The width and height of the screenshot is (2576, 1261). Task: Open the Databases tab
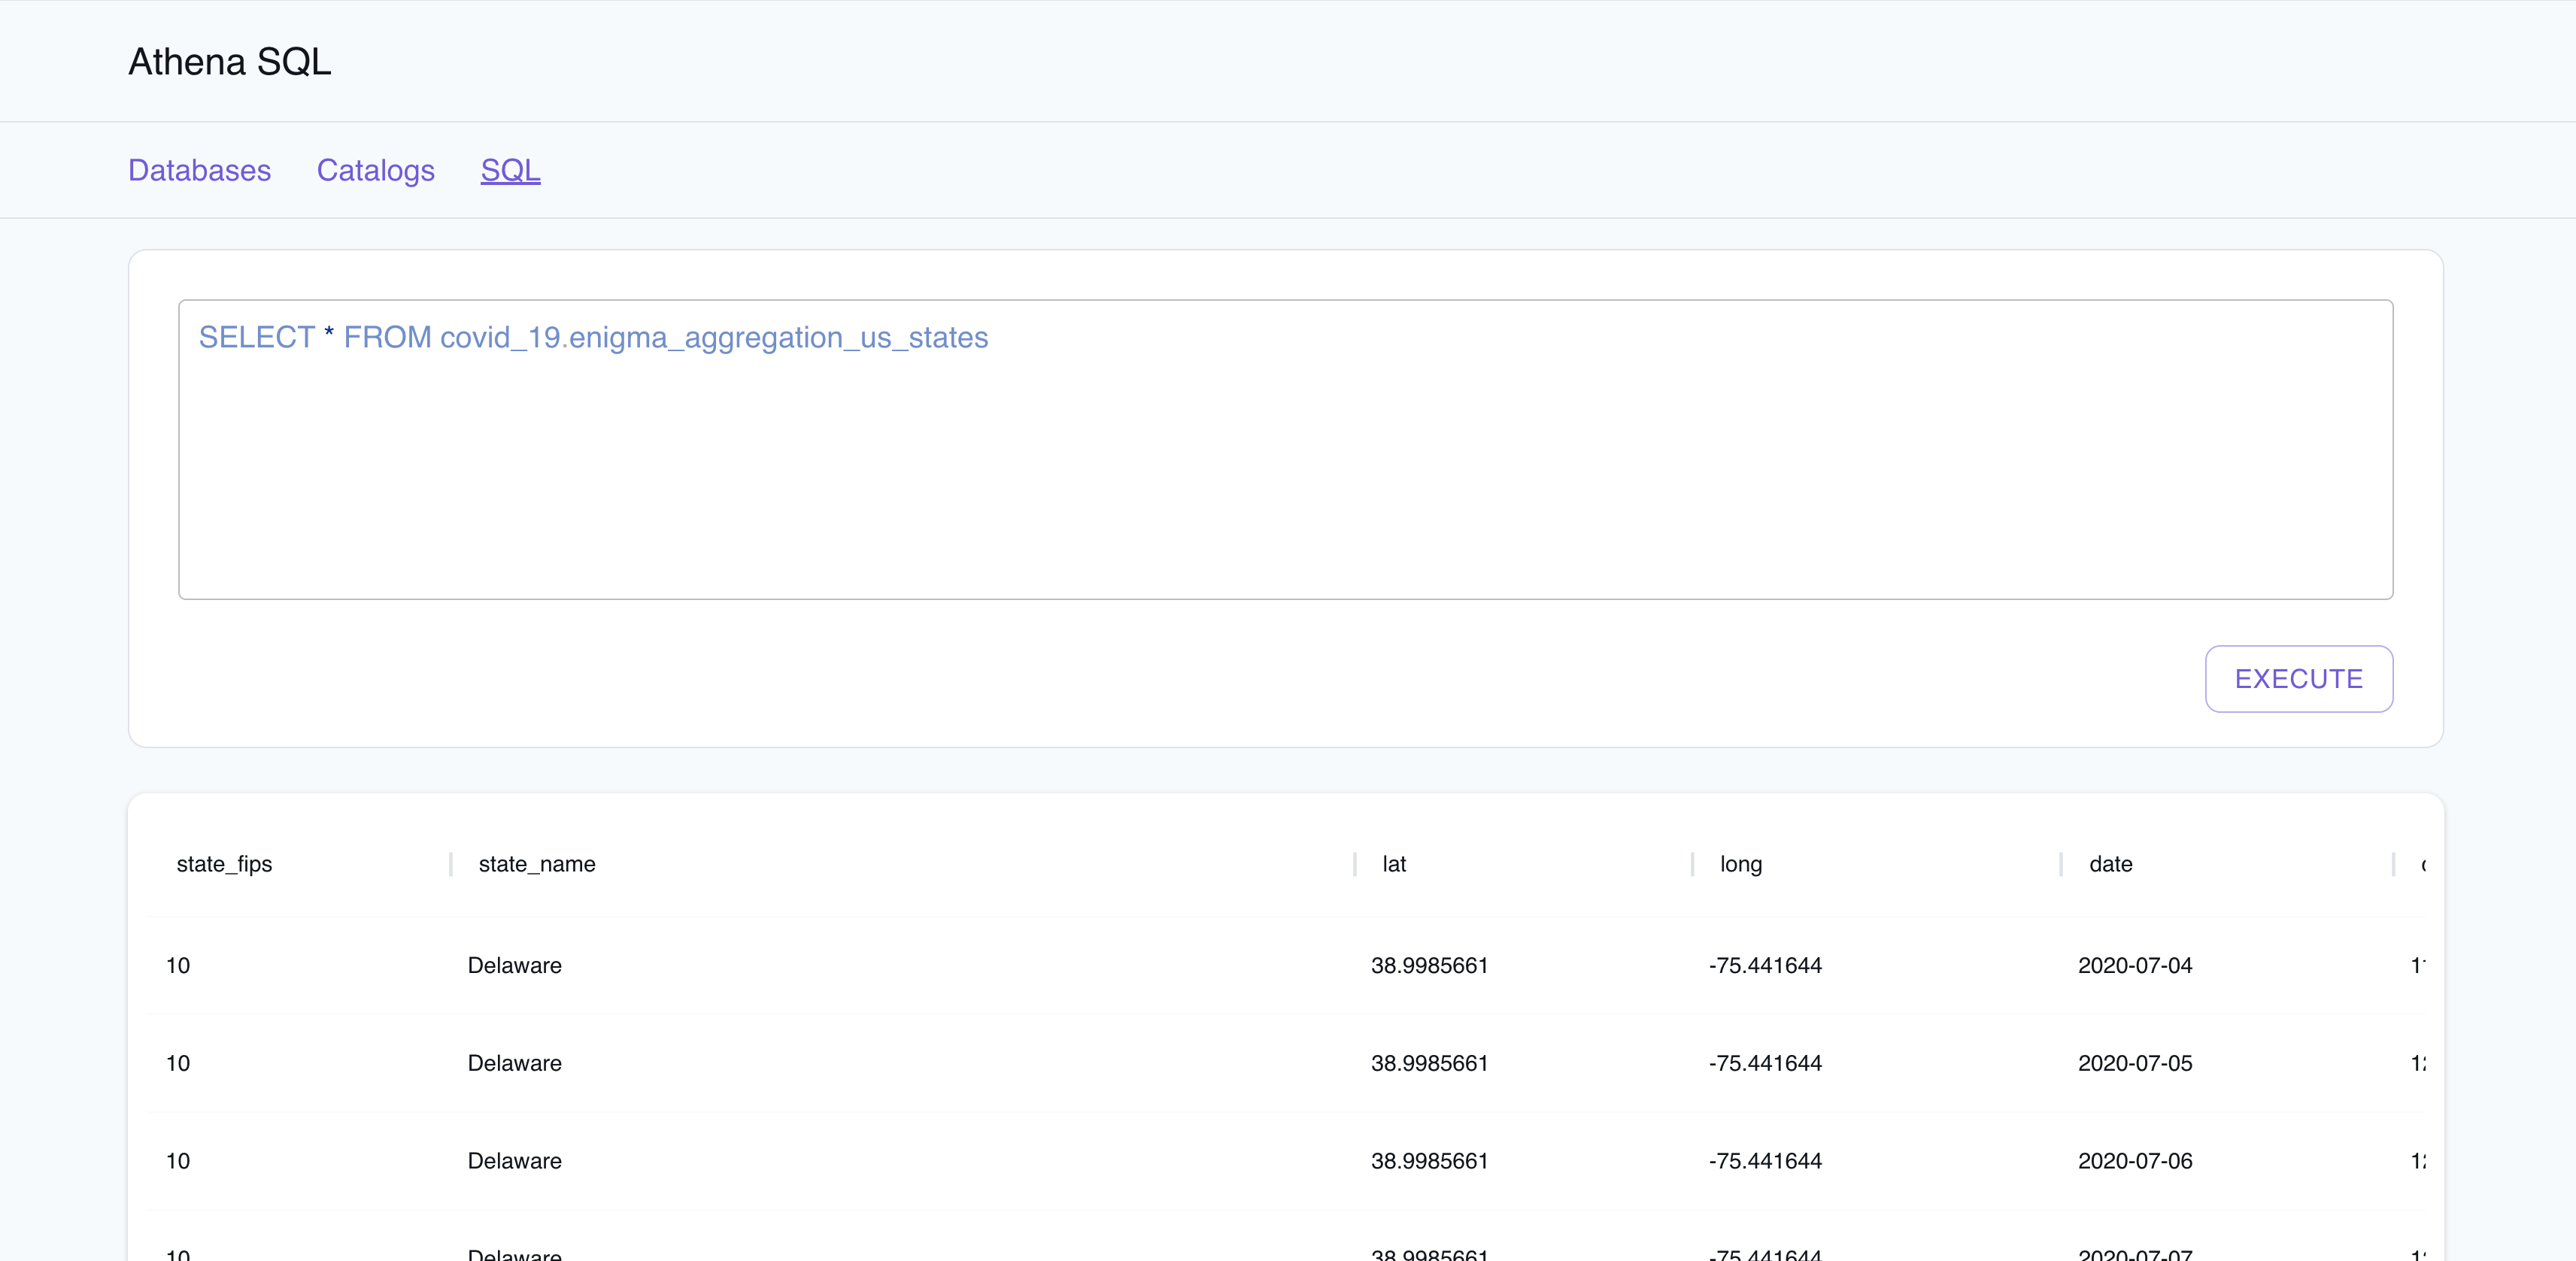(x=199, y=170)
